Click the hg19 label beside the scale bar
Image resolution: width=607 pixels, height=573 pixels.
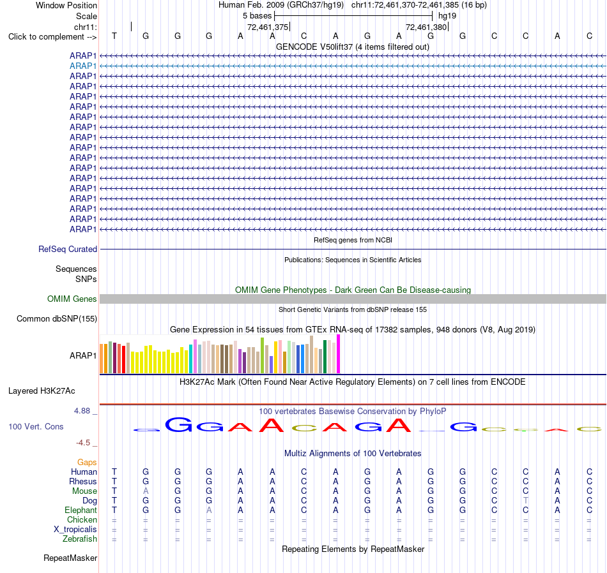[447, 16]
